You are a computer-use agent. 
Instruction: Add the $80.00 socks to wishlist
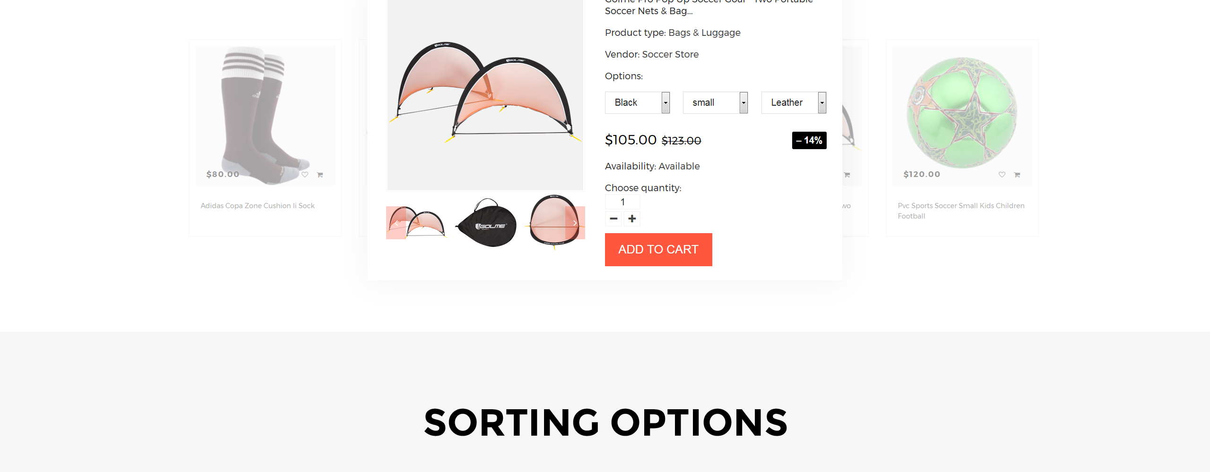pos(305,175)
